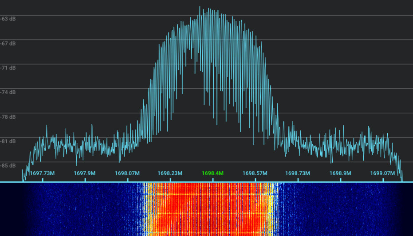Select the -71 dB level label
Screen dimensions: 413x236
(8, 68)
